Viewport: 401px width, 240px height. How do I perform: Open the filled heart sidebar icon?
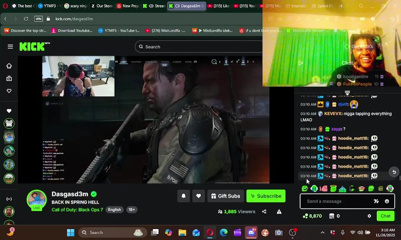pyautogui.click(x=9, y=111)
